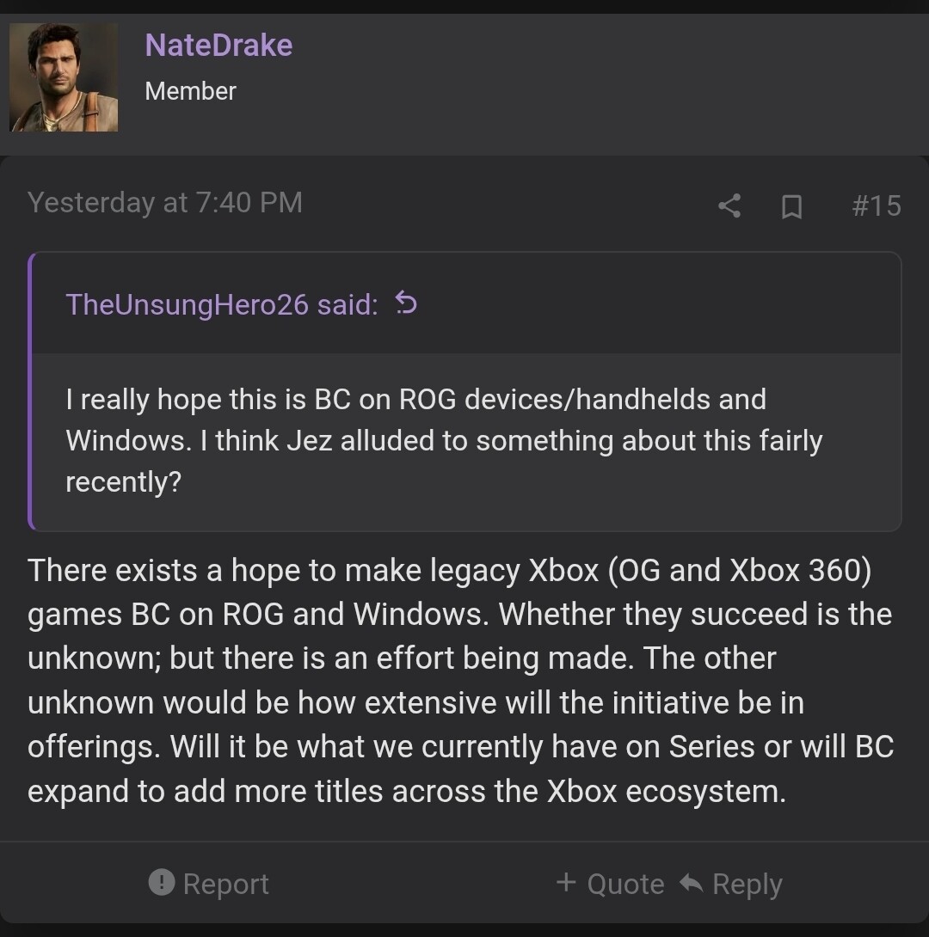The height and width of the screenshot is (937, 929).
Task: Click the "Member" user title
Action: click(x=190, y=91)
